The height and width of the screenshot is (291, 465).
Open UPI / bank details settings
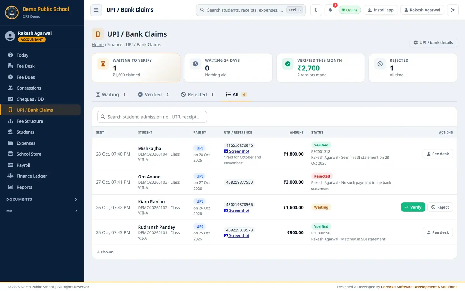pos(433,42)
